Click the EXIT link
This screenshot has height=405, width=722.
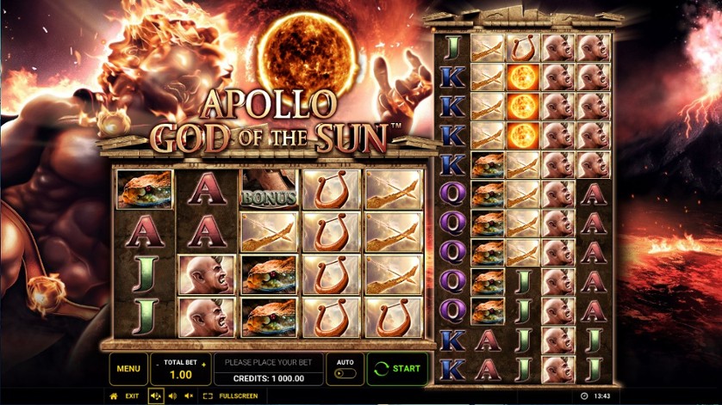pos(132,396)
